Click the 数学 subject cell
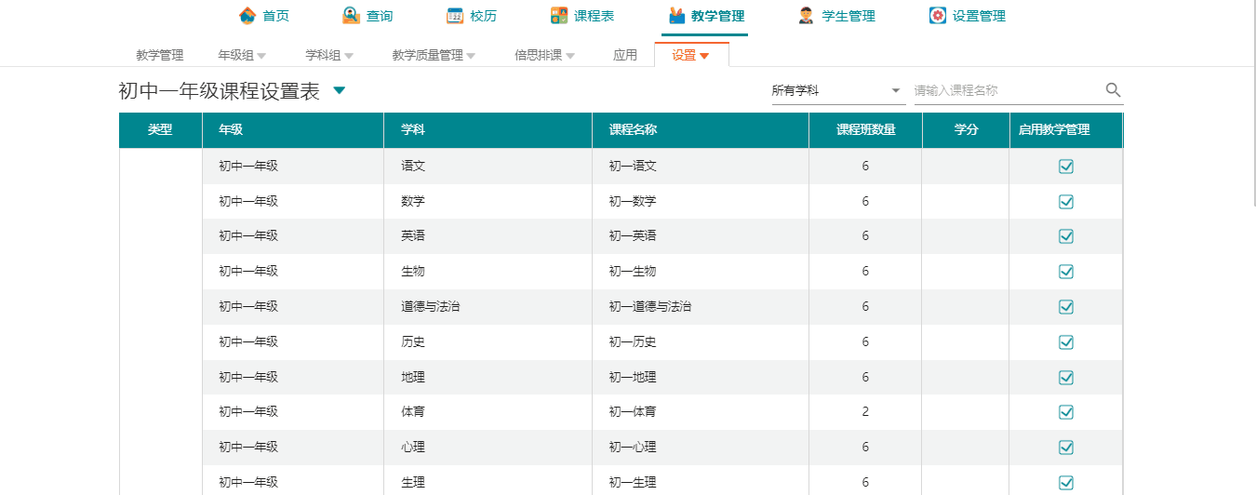Image resolution: width=1256 pixels, height=495 pixels. [488, 202]
